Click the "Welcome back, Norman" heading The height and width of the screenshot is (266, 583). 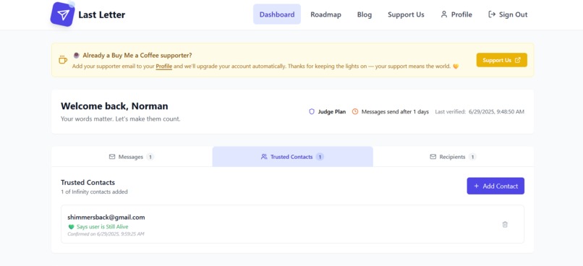coord(114,106)
